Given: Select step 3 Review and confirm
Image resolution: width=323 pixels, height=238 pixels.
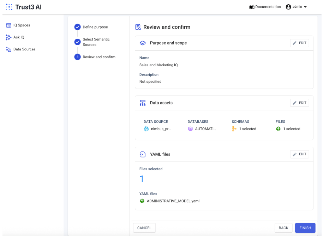Looking at the screenshot, I should tap(98, 57).
